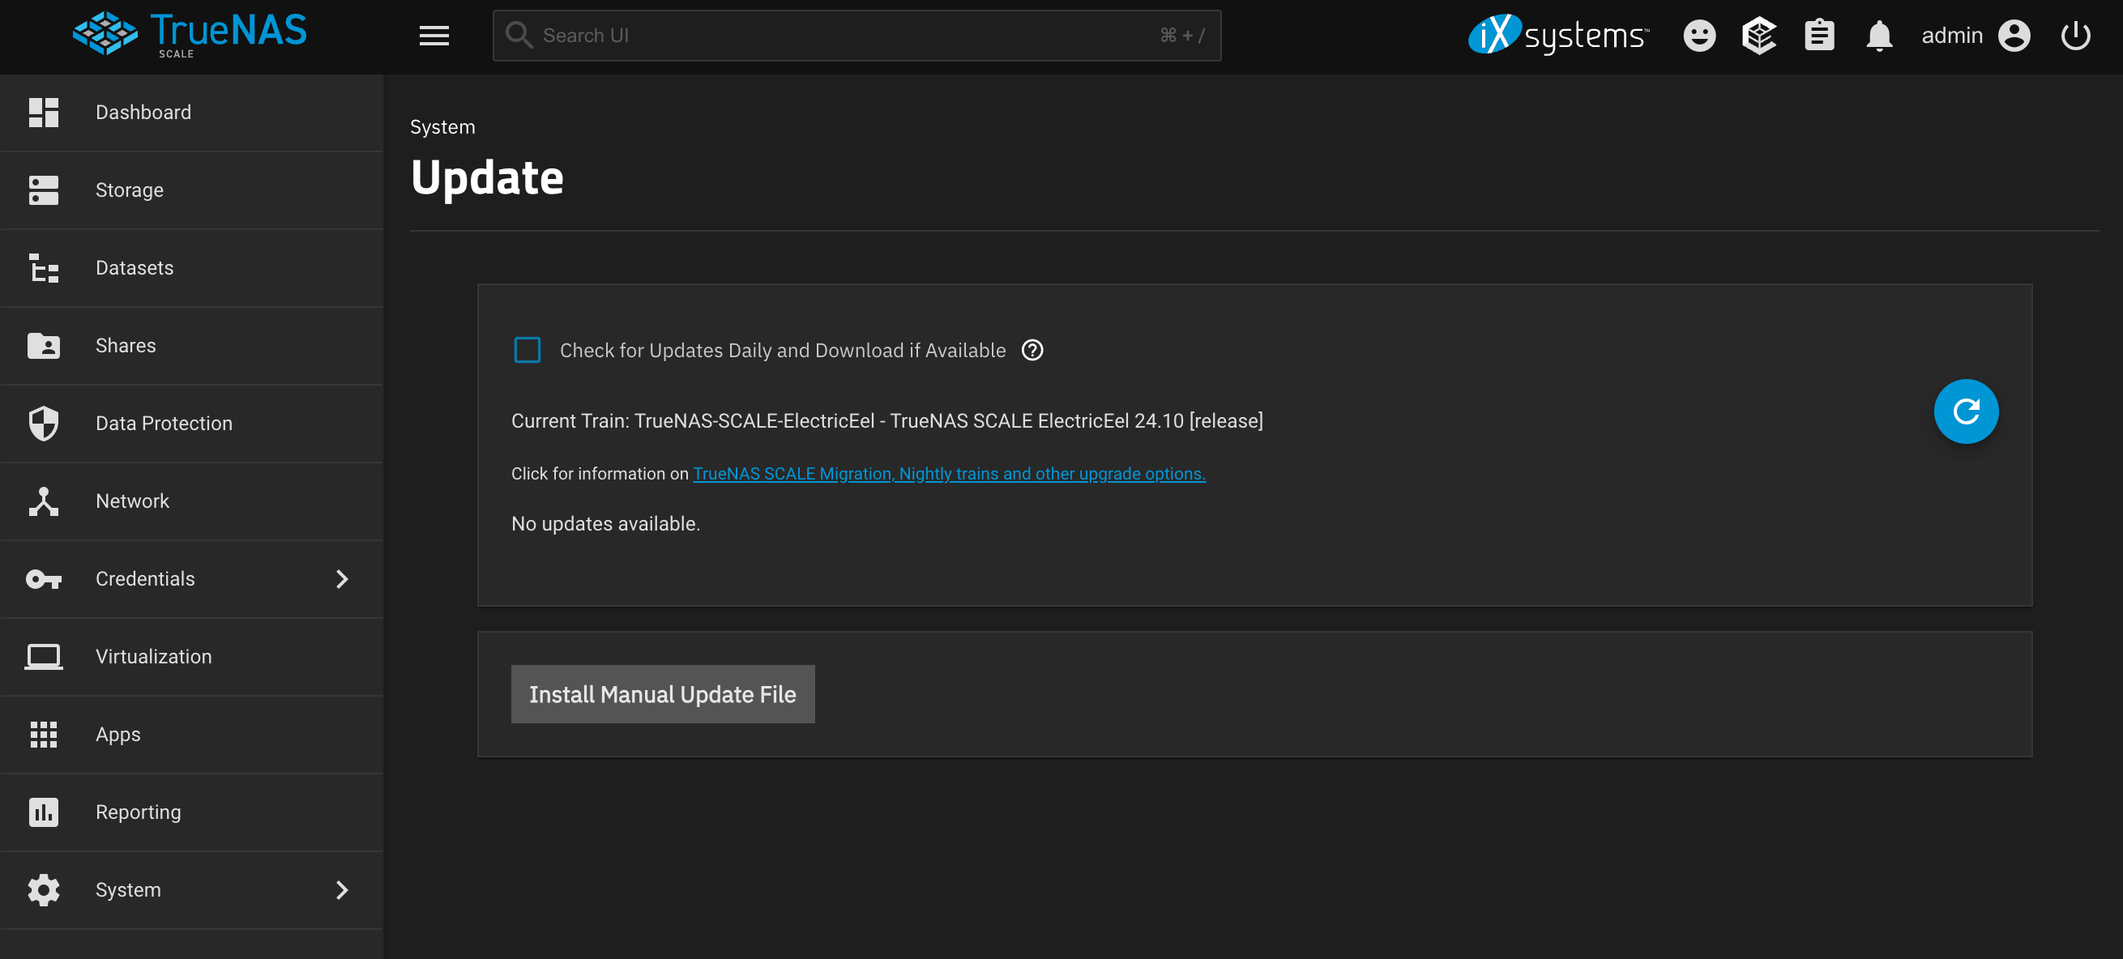Click the Credentials label in sidebar
Image resolution: width=2123 pixels, height=959 pixels.
(x=145, y=579)
